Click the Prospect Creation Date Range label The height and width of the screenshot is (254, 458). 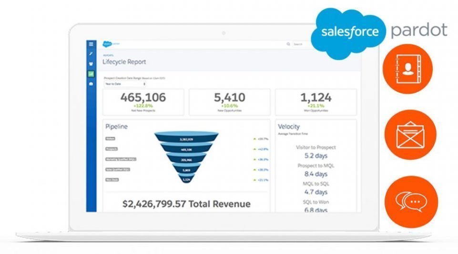pos(134,78)
